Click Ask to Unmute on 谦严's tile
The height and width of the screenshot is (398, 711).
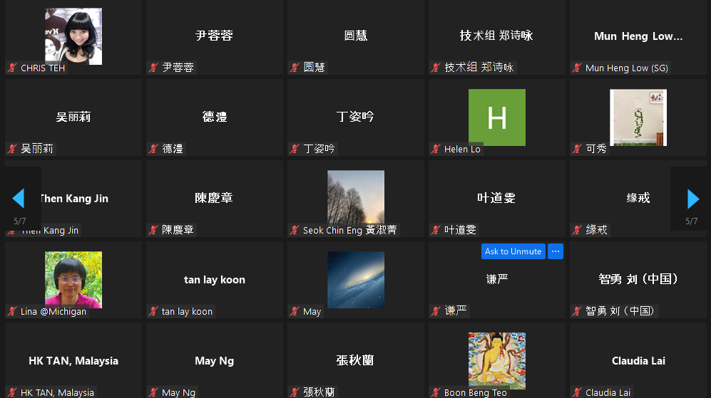pyautogui.click(x=513, y=251)
